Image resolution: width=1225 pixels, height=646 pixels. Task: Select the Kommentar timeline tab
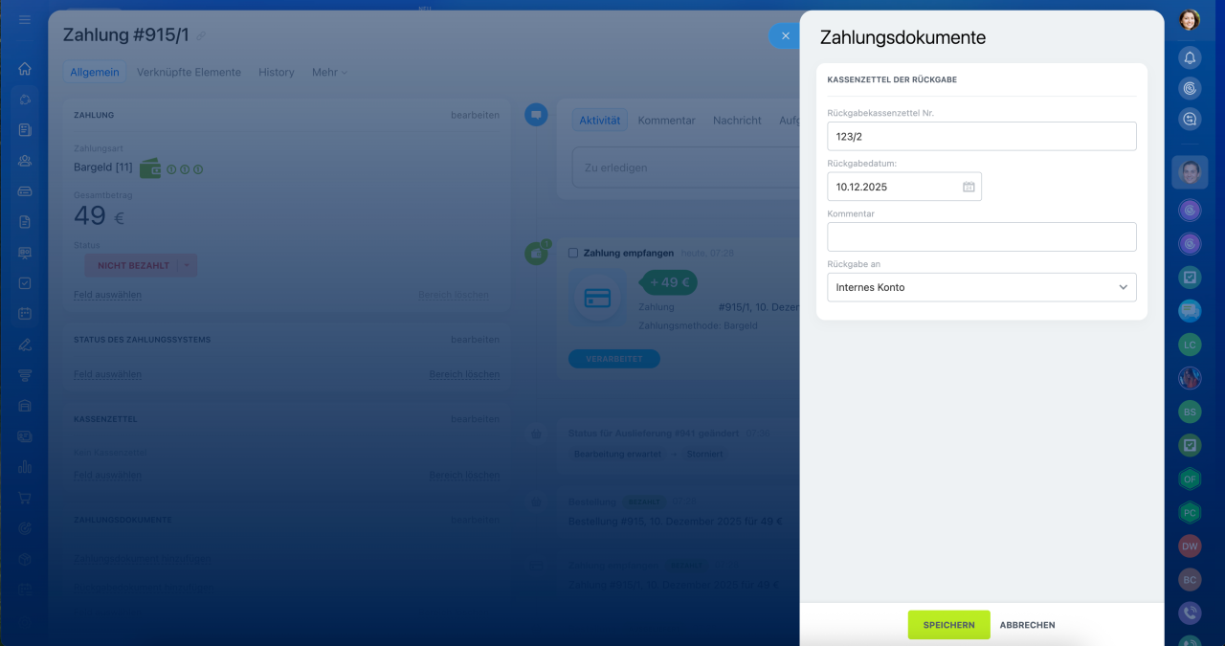click(x=666, y=121)
